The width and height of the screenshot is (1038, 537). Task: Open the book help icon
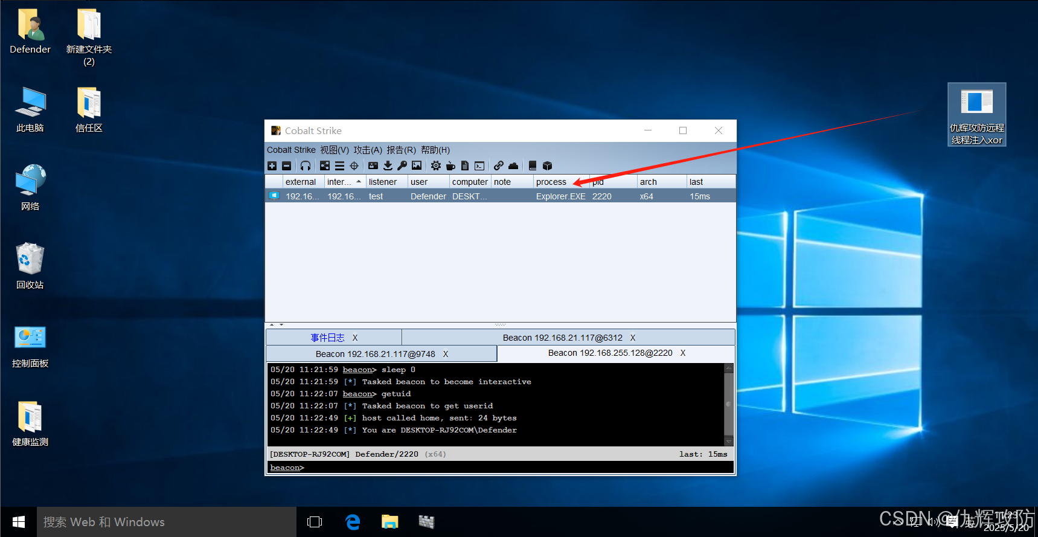(533, 166)
